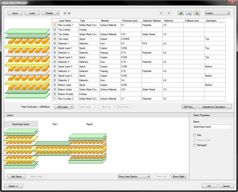Select the Board layer stack tab

[21, 124]
